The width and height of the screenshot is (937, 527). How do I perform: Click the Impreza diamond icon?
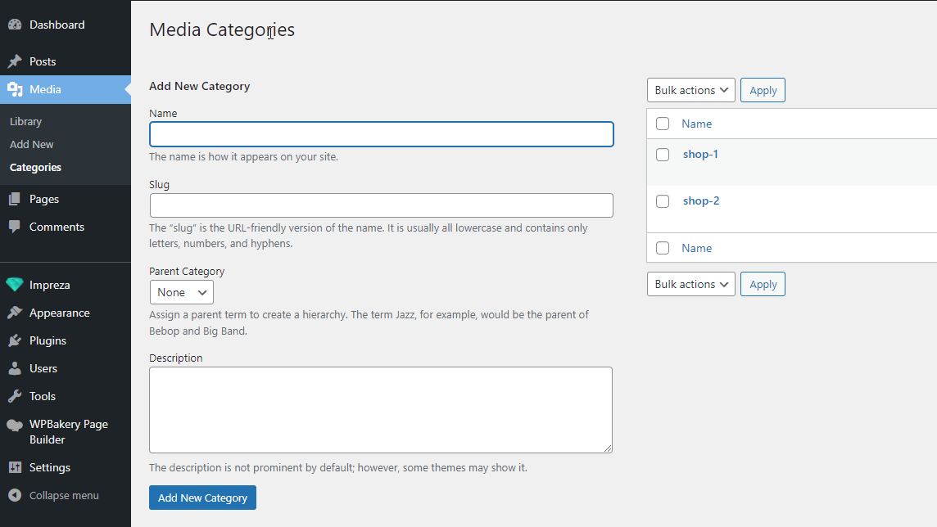click(x=15, y=285)
